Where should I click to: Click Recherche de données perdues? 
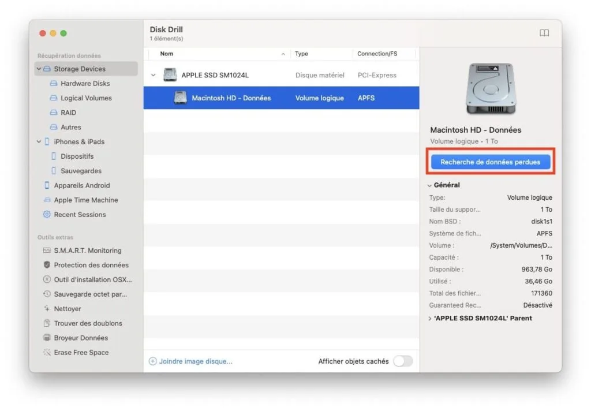(x=490, y=162)
